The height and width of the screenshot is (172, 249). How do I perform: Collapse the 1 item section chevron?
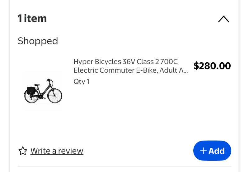tap(223, 19)
